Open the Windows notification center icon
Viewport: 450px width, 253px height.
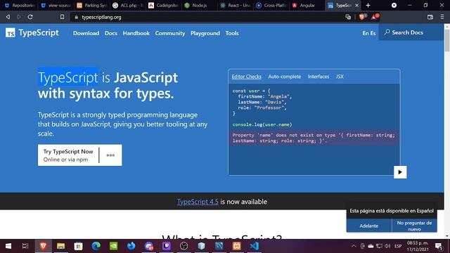439,246
